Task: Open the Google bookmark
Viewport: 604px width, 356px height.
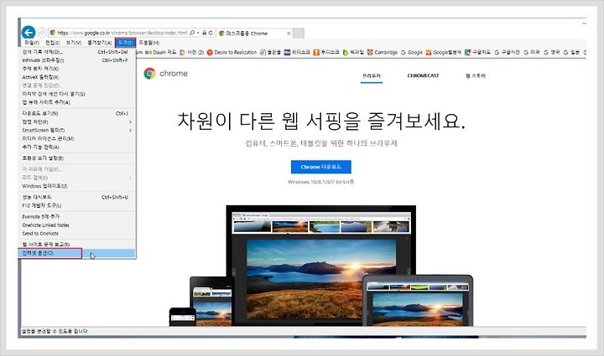Action: point(412,52)
